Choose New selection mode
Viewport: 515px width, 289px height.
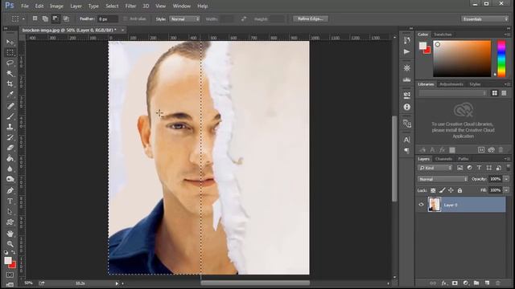35,18
